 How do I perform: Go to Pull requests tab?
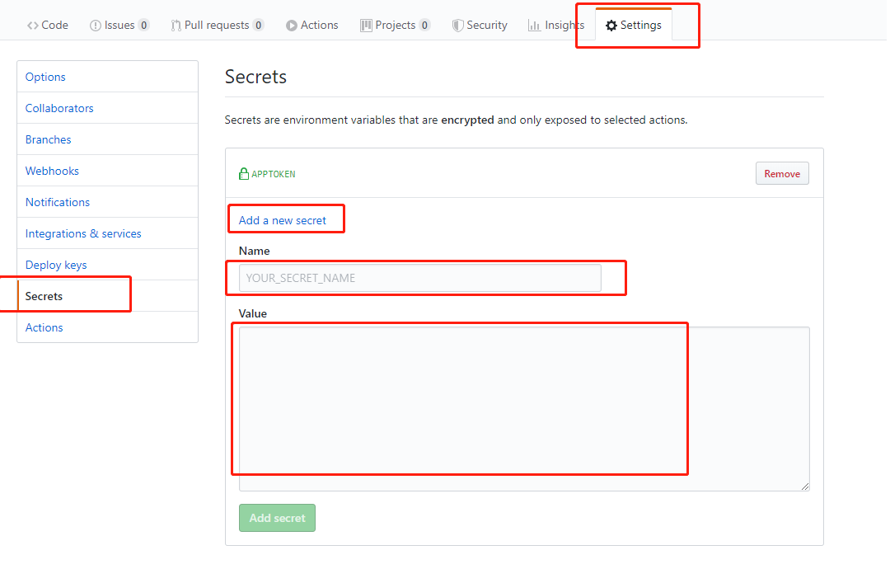coord(218,25)
